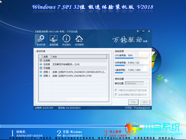The image size is (186, 140).
Task: Click the 访问官网 home icon
Action: 79,41
